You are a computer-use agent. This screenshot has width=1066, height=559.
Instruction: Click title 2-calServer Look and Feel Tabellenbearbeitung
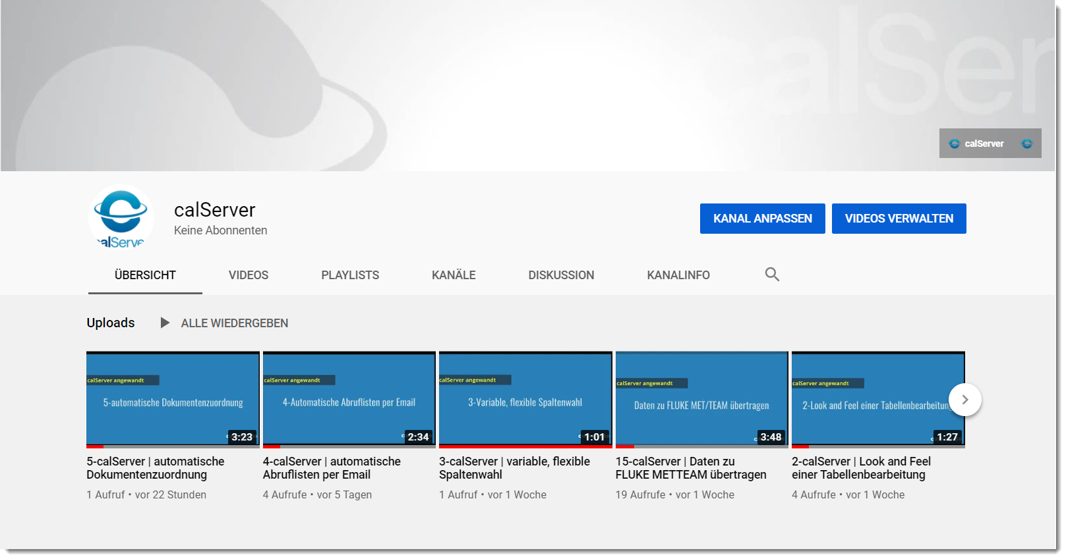(862, 468)
